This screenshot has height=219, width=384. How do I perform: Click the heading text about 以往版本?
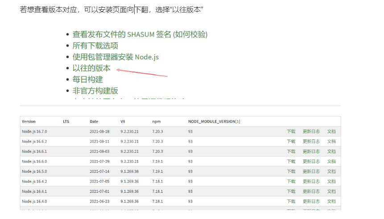point(111,9)
